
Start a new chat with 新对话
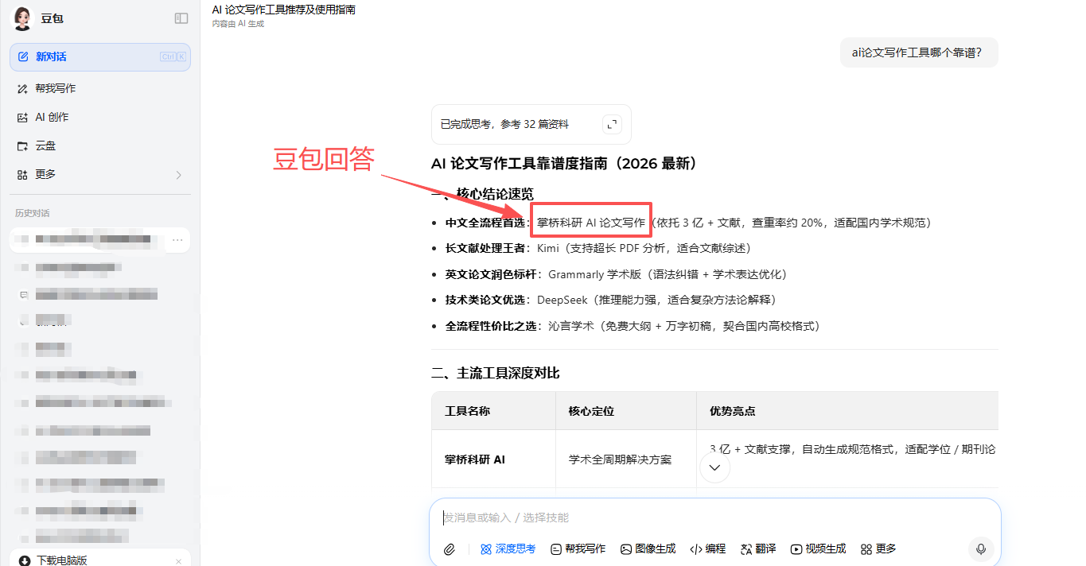(100, 57)
